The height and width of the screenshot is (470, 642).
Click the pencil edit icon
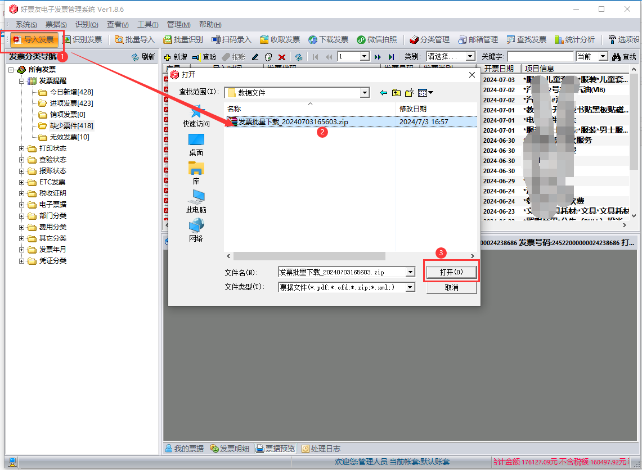tap(255, 57)
